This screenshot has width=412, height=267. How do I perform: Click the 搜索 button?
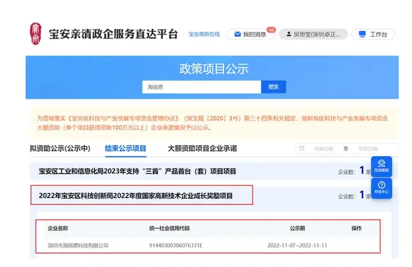click(x=274, y=87)
